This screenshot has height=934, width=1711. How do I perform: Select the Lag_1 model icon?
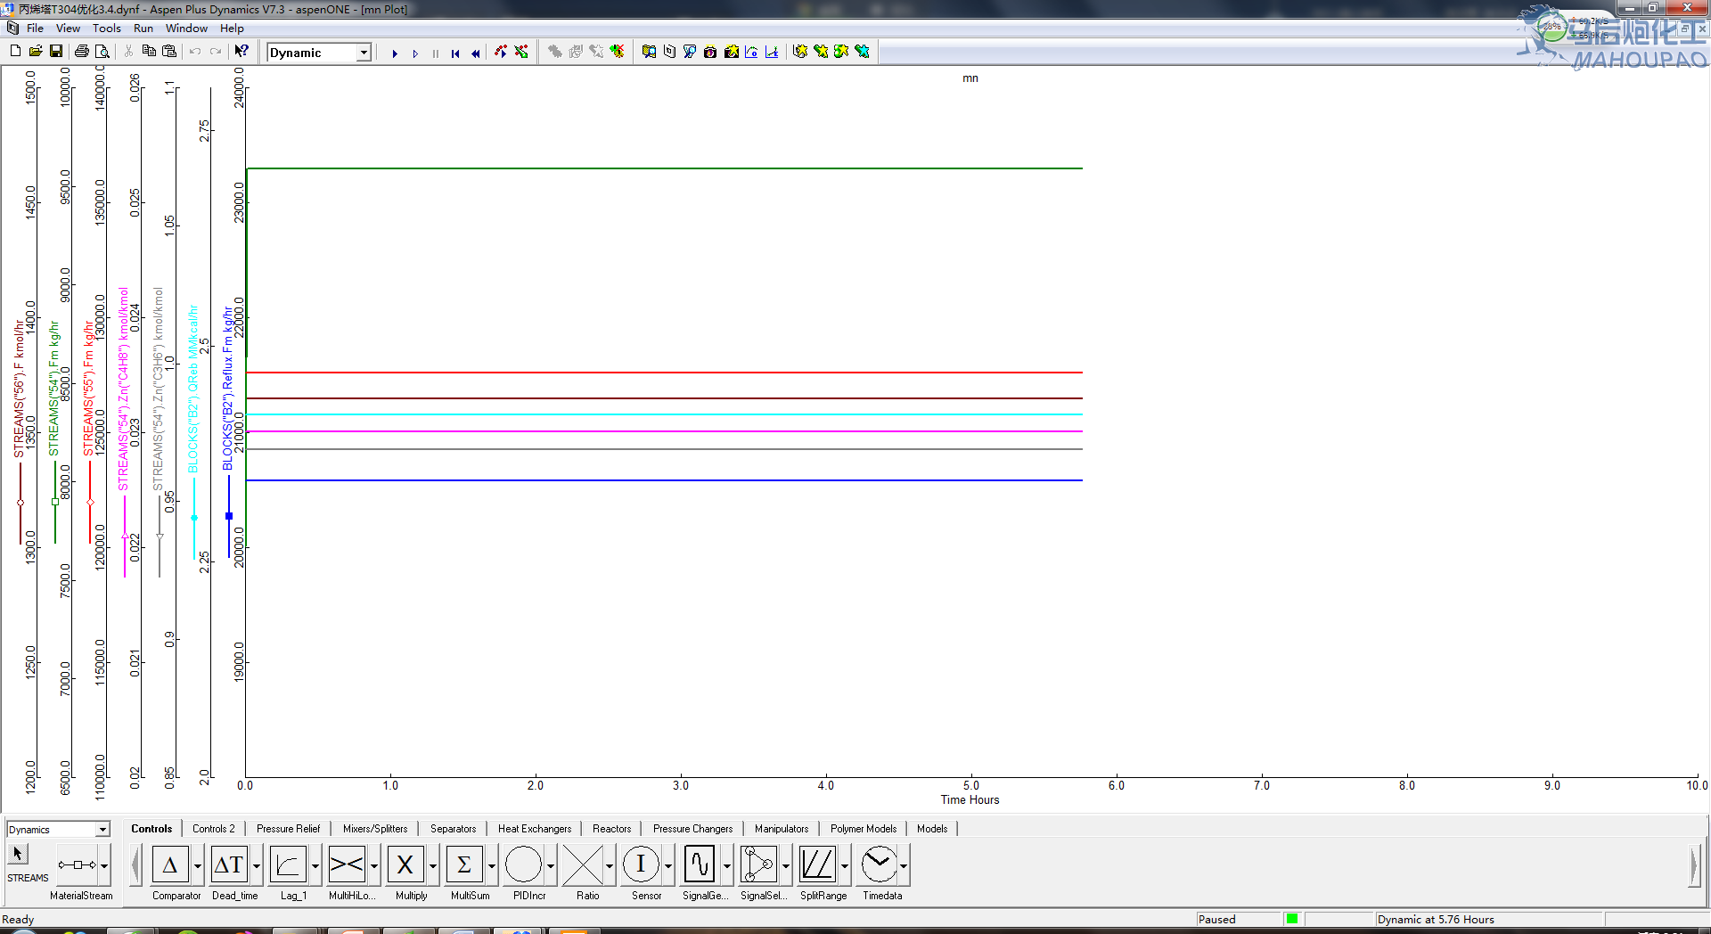tap(288, 864)
